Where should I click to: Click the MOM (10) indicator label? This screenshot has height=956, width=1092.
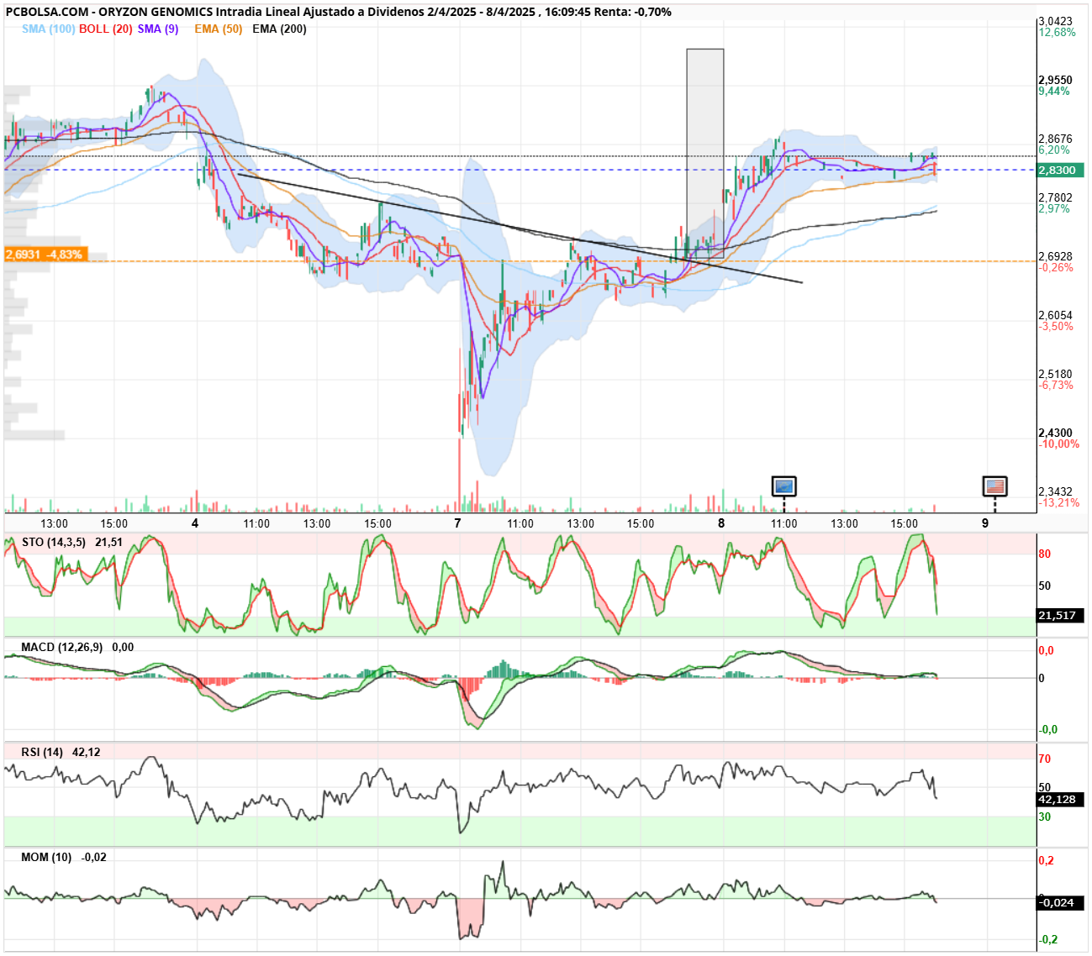(46, 857)
